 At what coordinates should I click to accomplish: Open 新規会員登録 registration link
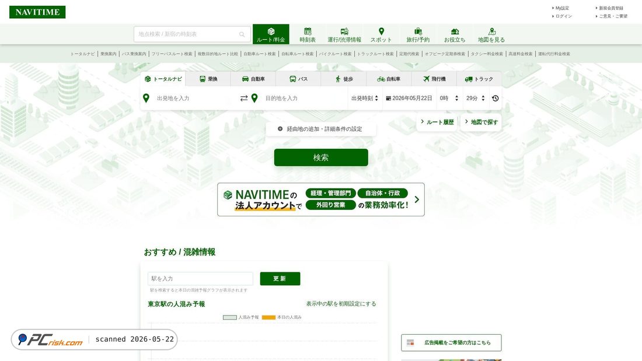click(x=610, y=8)
